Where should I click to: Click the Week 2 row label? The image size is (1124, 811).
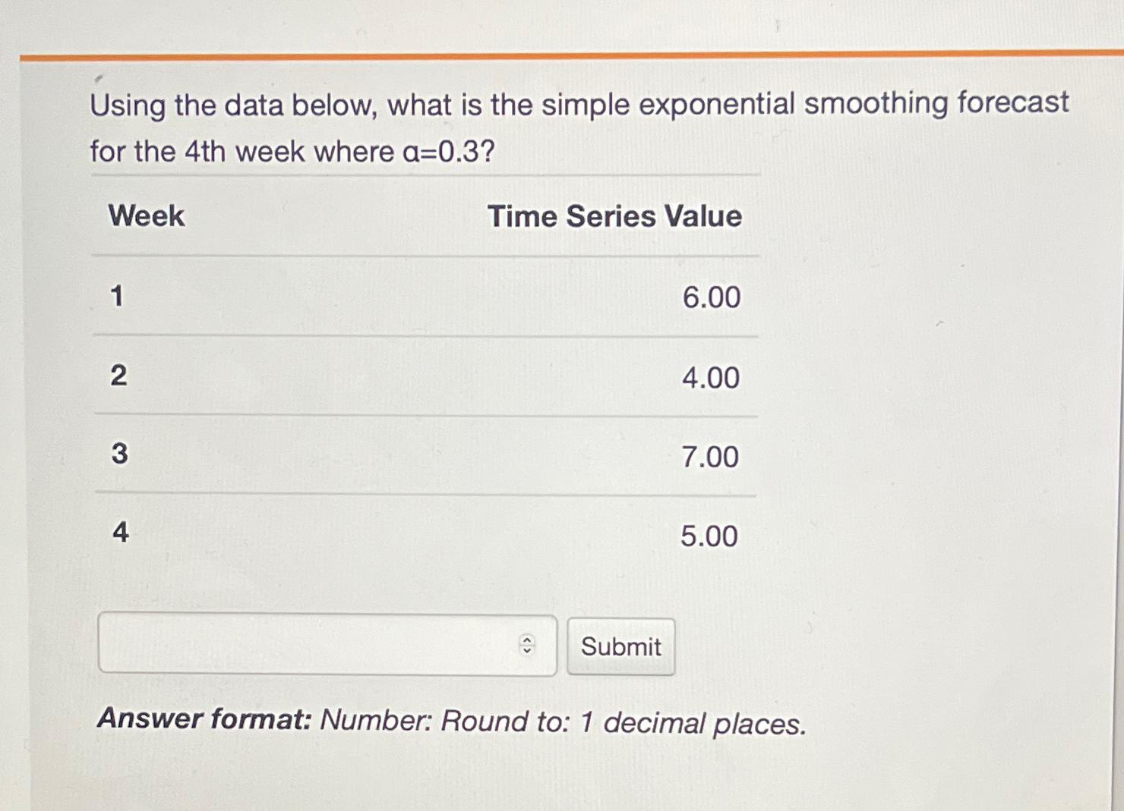pyautogui.click(x=119, y=377)
